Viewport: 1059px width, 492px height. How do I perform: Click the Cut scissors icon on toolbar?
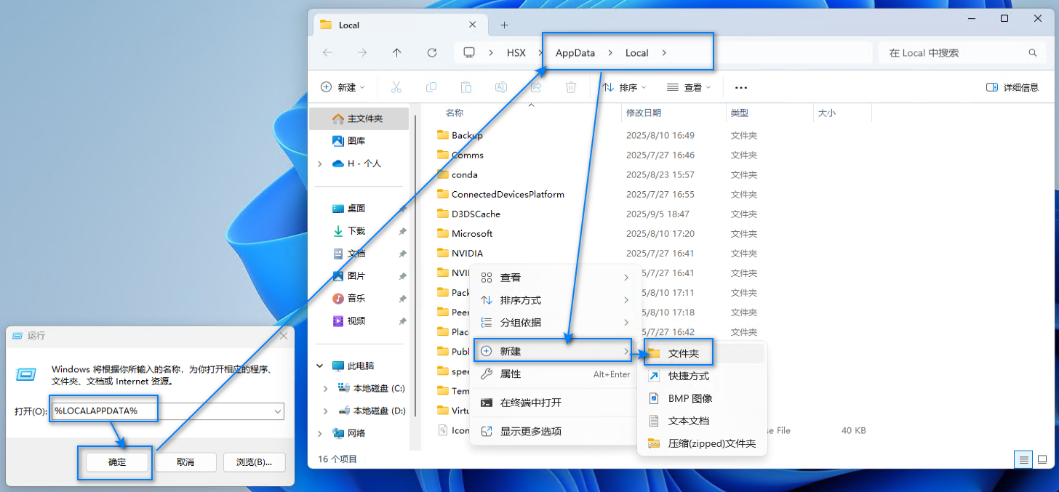tap(396, 87)
